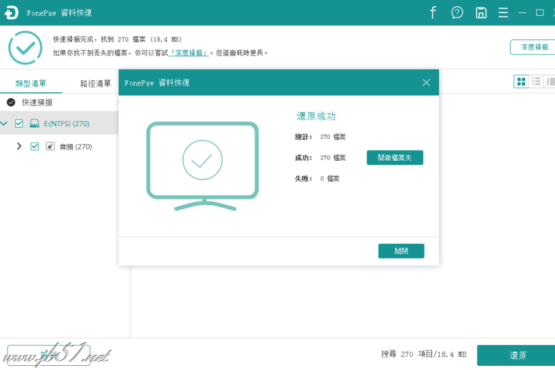
Task: Click the FonePaw logo icon
Action: pyautogui.click(x=11, y=12)
